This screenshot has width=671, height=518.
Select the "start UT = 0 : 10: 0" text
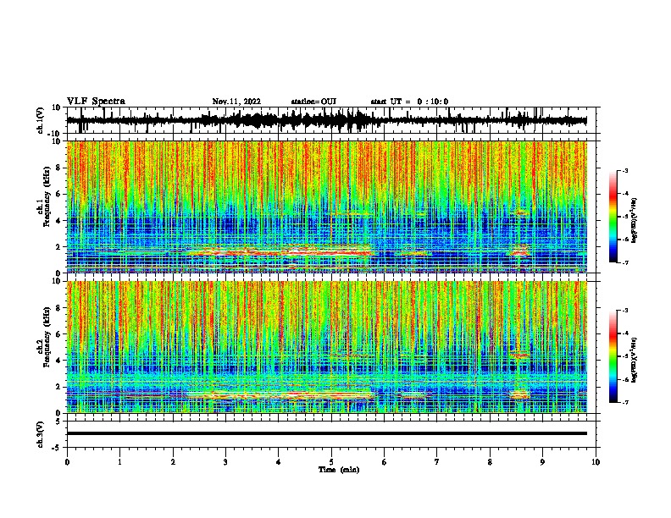pos(409,102)
